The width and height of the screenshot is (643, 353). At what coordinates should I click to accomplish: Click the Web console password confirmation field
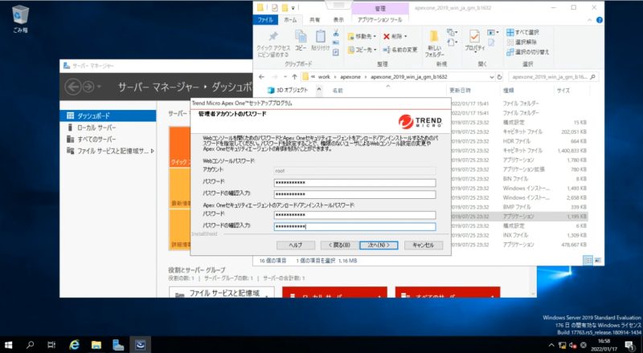click(354, 194)
